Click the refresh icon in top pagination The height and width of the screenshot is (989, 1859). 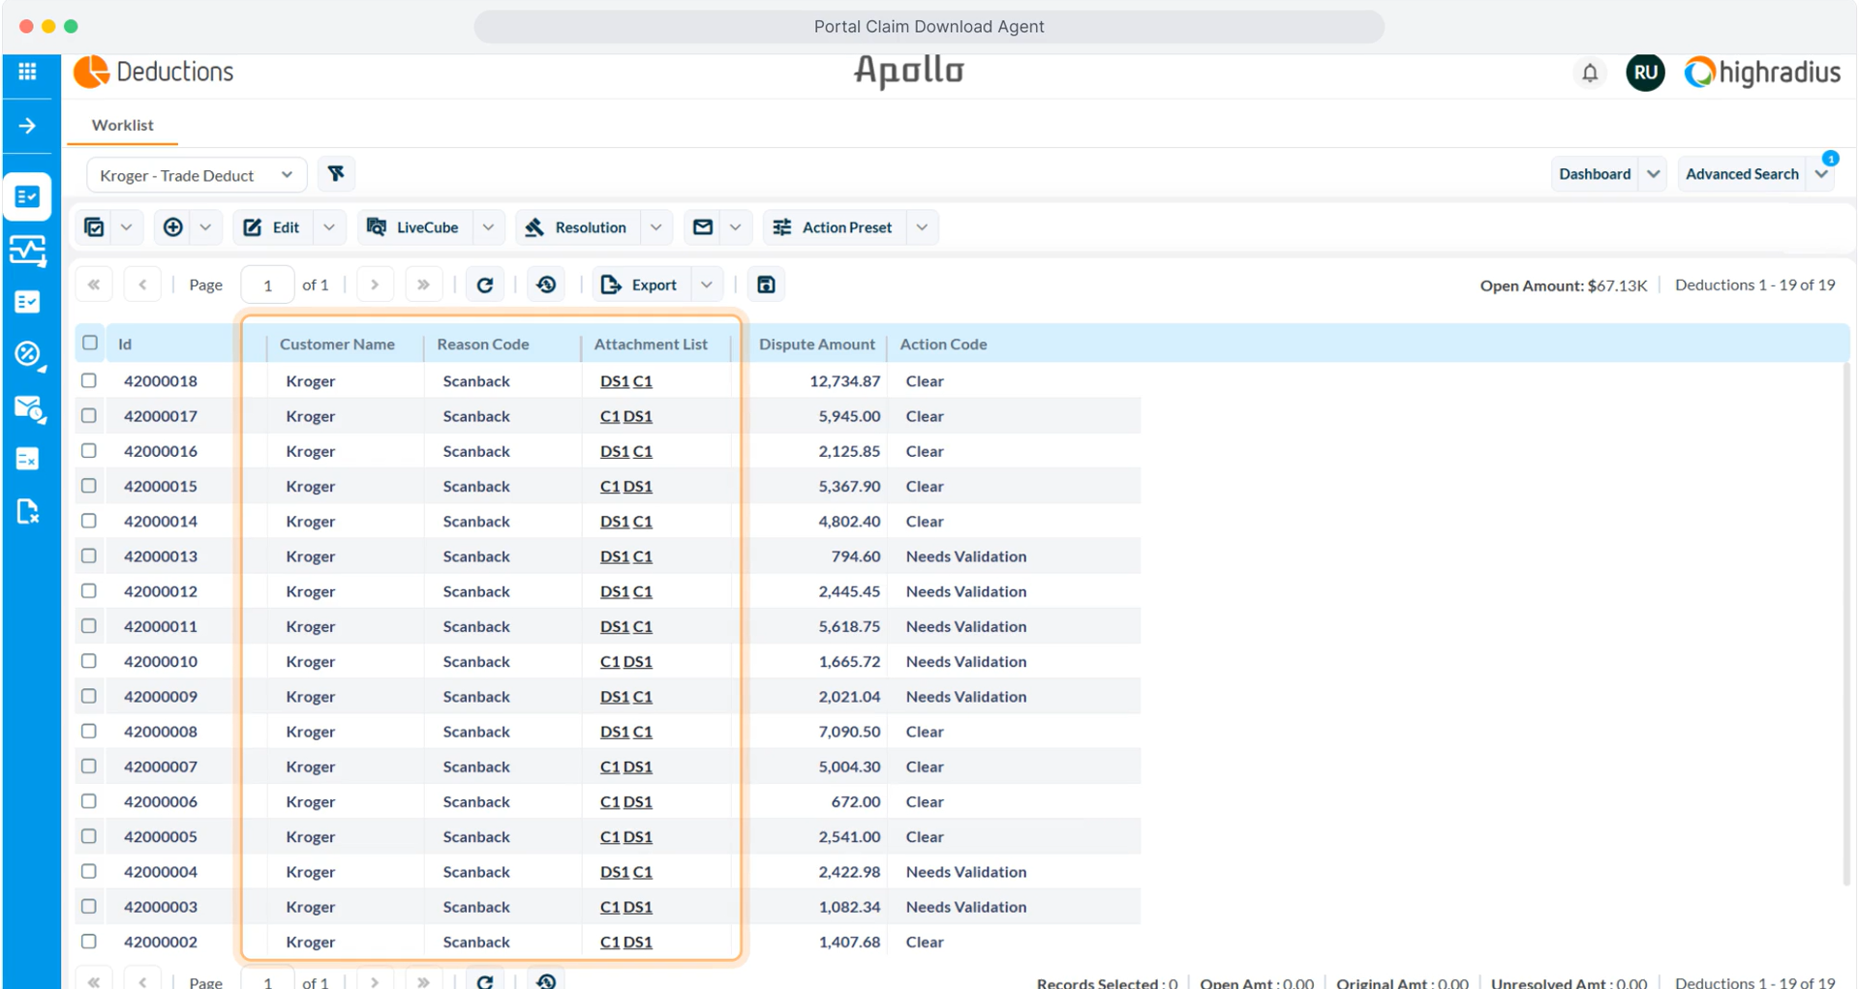tap(485, 285)
